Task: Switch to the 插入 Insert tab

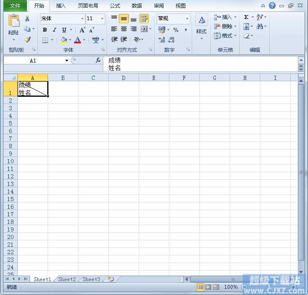Action: click(x=61, y=6)
